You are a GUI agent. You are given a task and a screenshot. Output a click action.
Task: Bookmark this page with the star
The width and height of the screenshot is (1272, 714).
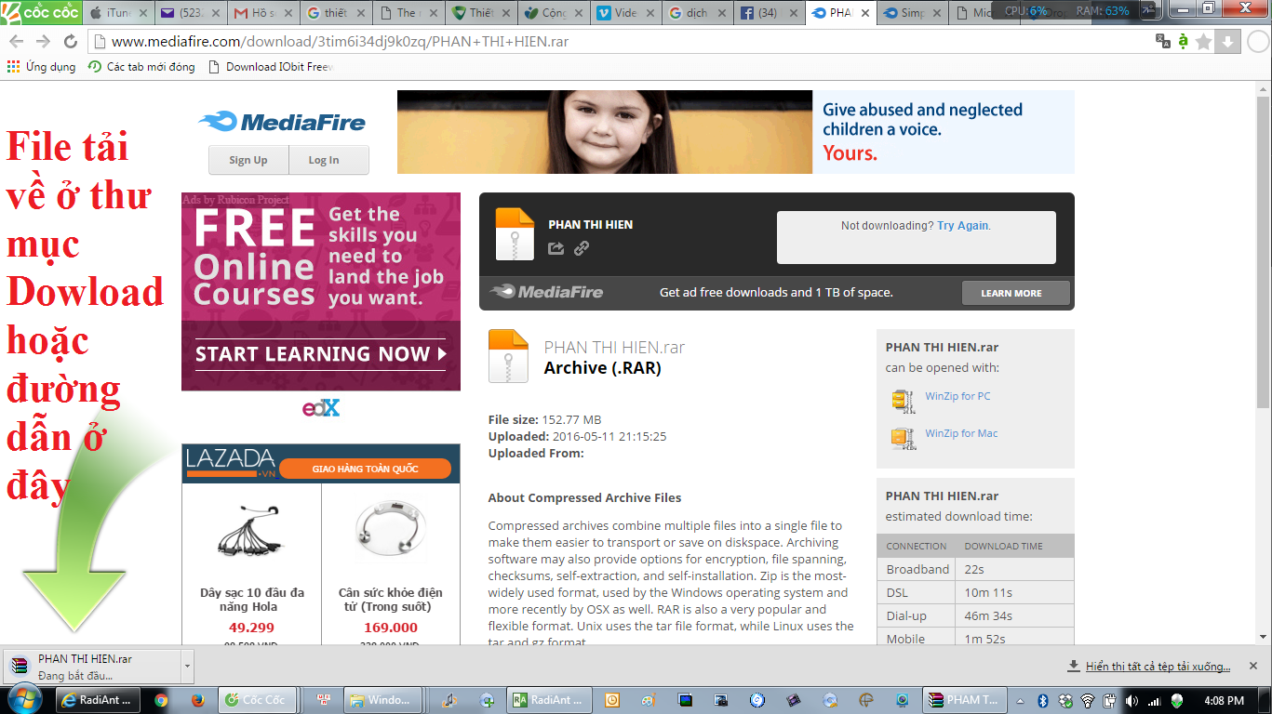tap(1204, 41)
